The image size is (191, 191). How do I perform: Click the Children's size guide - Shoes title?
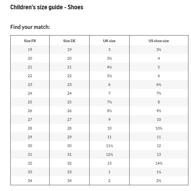[x=47, y=7]
